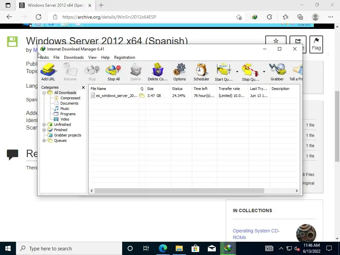The image size is (340, 255).
Task: Open Operating System CD-ROMs collection link
Action: pos(256,234)
